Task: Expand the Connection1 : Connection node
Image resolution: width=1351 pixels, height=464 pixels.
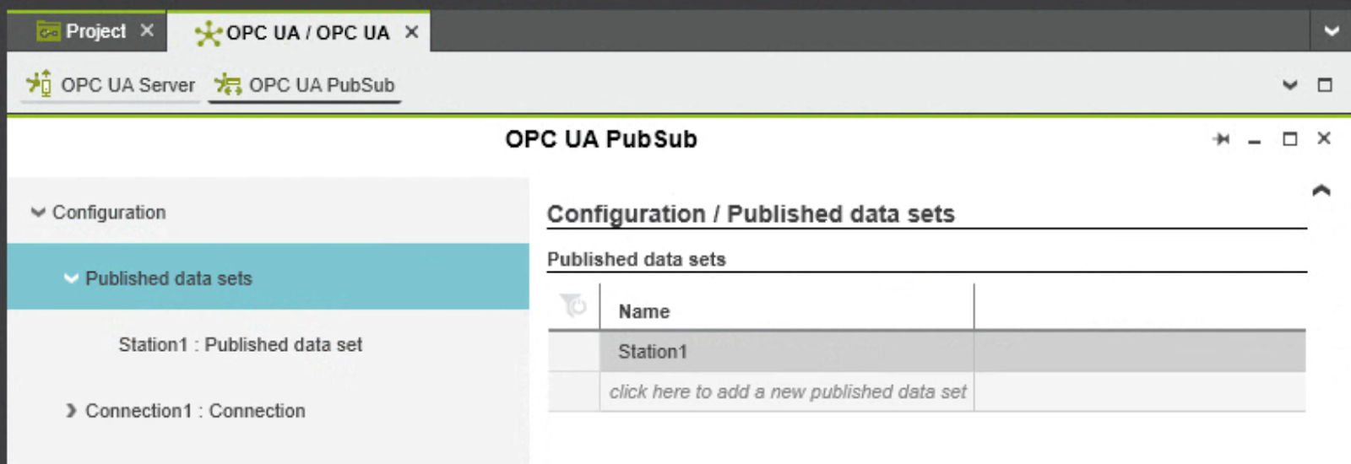Action: coord(71,411)
